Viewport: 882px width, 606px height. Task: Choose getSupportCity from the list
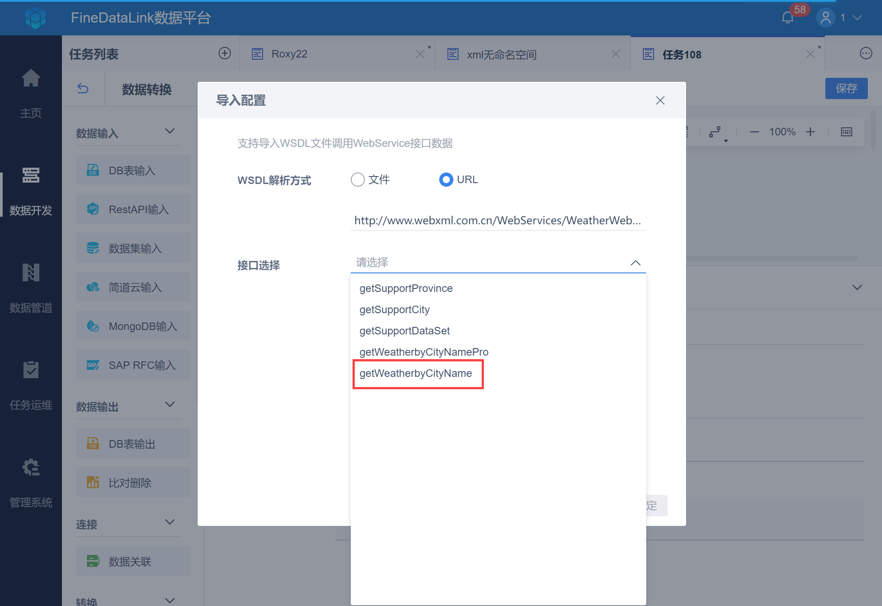coord(395,310)
